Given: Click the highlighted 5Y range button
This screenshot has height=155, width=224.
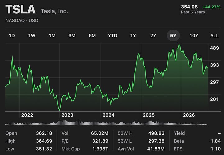Looking at the screenshot, I should pos(173,35).
